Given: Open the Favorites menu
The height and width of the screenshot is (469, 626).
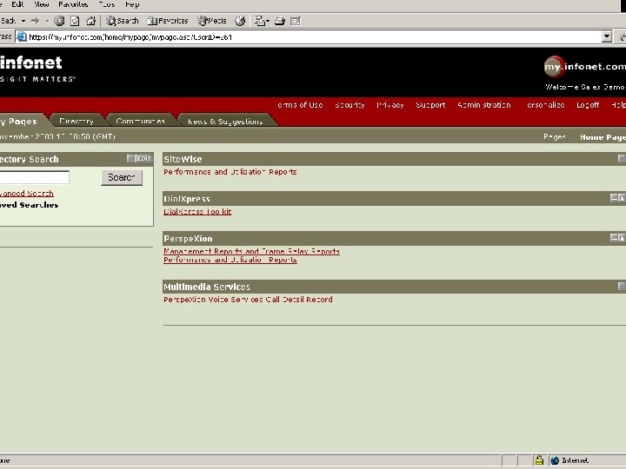Looking at the screenshot, I should (73, 4).
